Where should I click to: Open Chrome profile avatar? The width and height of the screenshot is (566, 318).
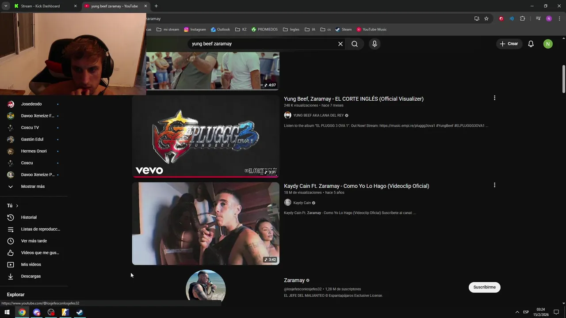[549, 19]
